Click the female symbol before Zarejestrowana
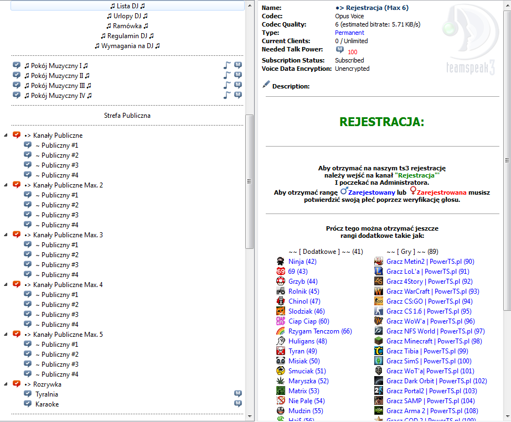511x422 pixels. click(x=413, y=191)
